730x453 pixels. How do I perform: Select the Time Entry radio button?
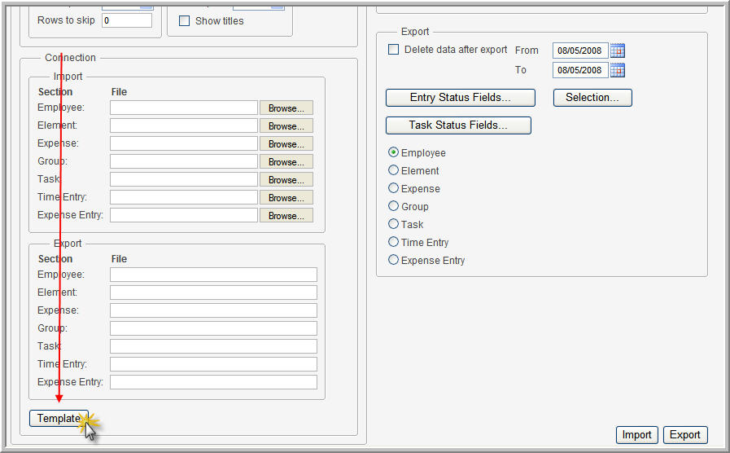[393, 242]
